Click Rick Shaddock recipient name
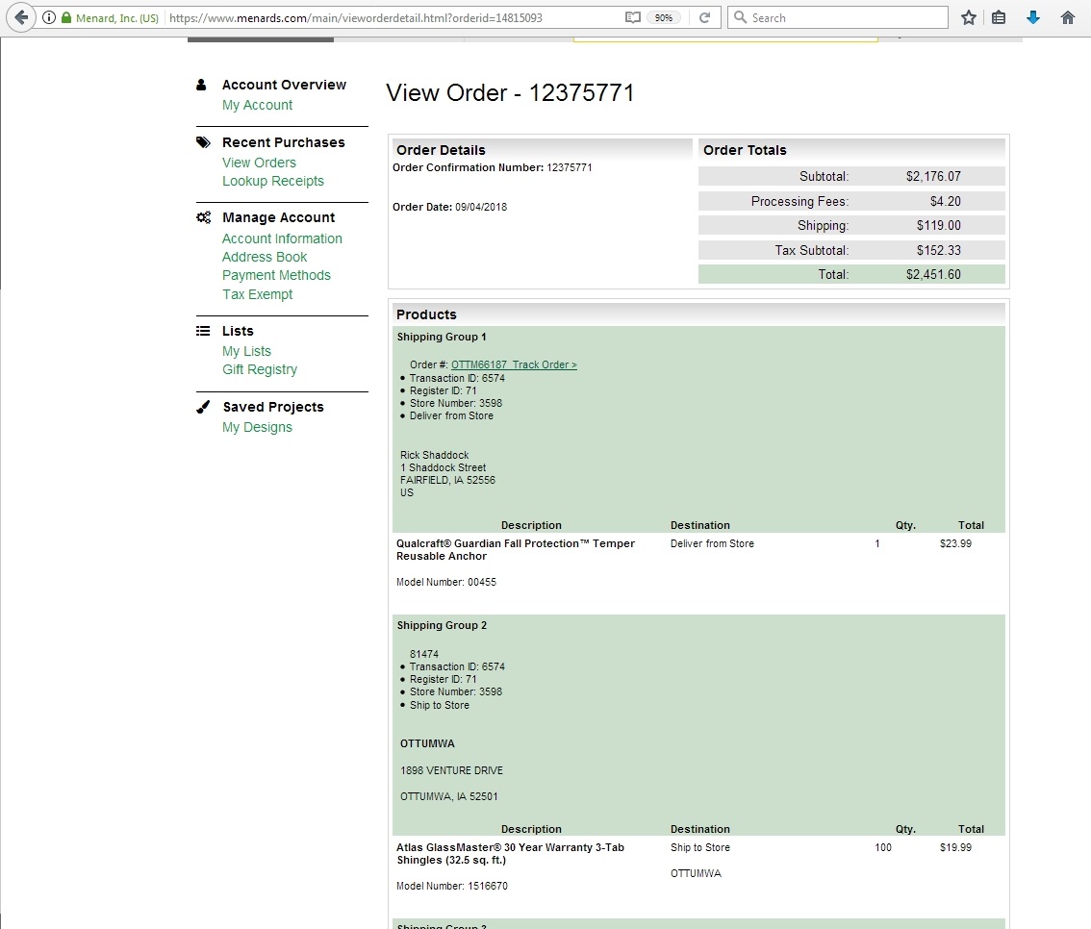Image resolution: width=1091 pixels, height=929 pixels. point(434,455)
